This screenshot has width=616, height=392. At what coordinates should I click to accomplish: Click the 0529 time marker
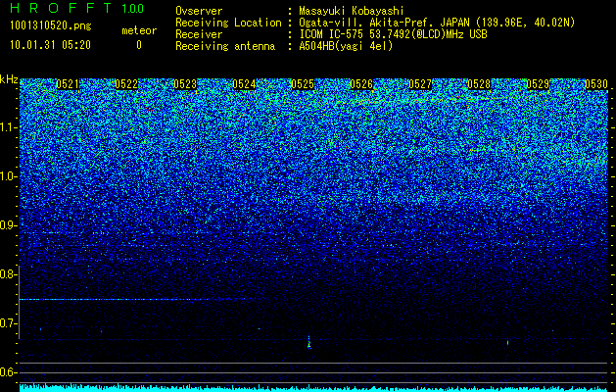tap(538, 84)
